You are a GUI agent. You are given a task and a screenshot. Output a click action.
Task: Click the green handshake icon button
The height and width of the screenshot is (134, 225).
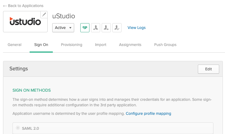(85, 28)
